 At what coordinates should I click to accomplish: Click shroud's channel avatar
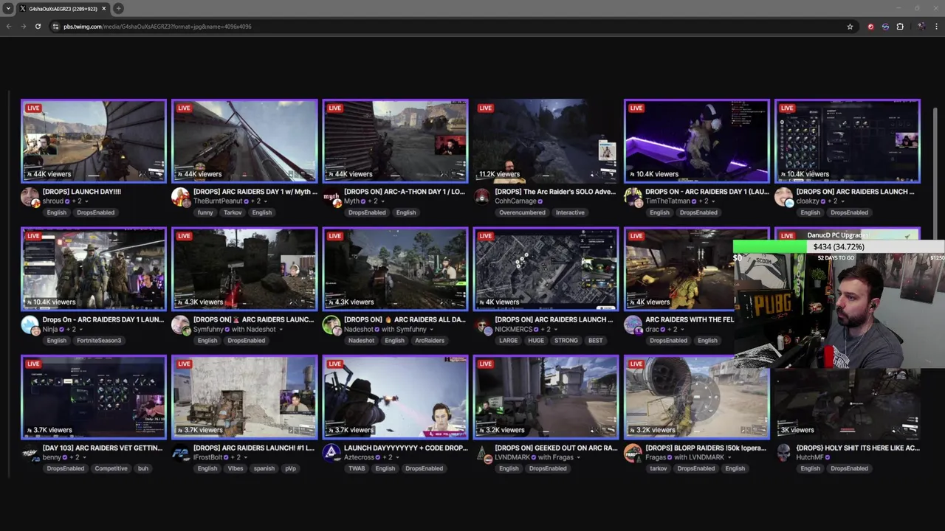[x=30, y=197]
